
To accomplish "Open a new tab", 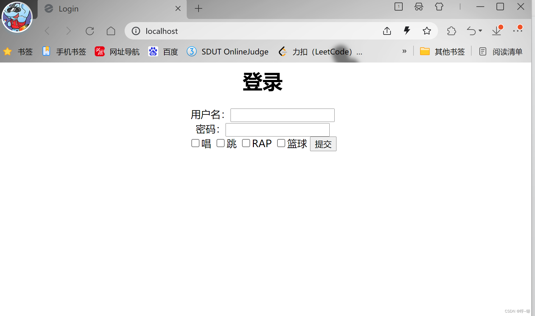I will tap(199, 8).
